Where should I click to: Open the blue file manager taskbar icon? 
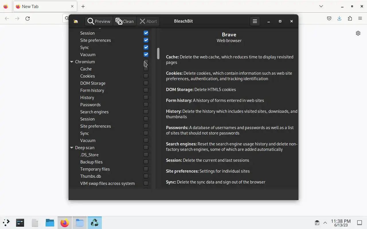[x=50, y=223]
